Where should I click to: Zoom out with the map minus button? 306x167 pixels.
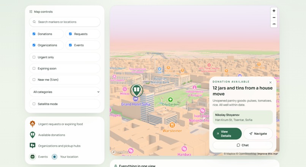(274, 17)
